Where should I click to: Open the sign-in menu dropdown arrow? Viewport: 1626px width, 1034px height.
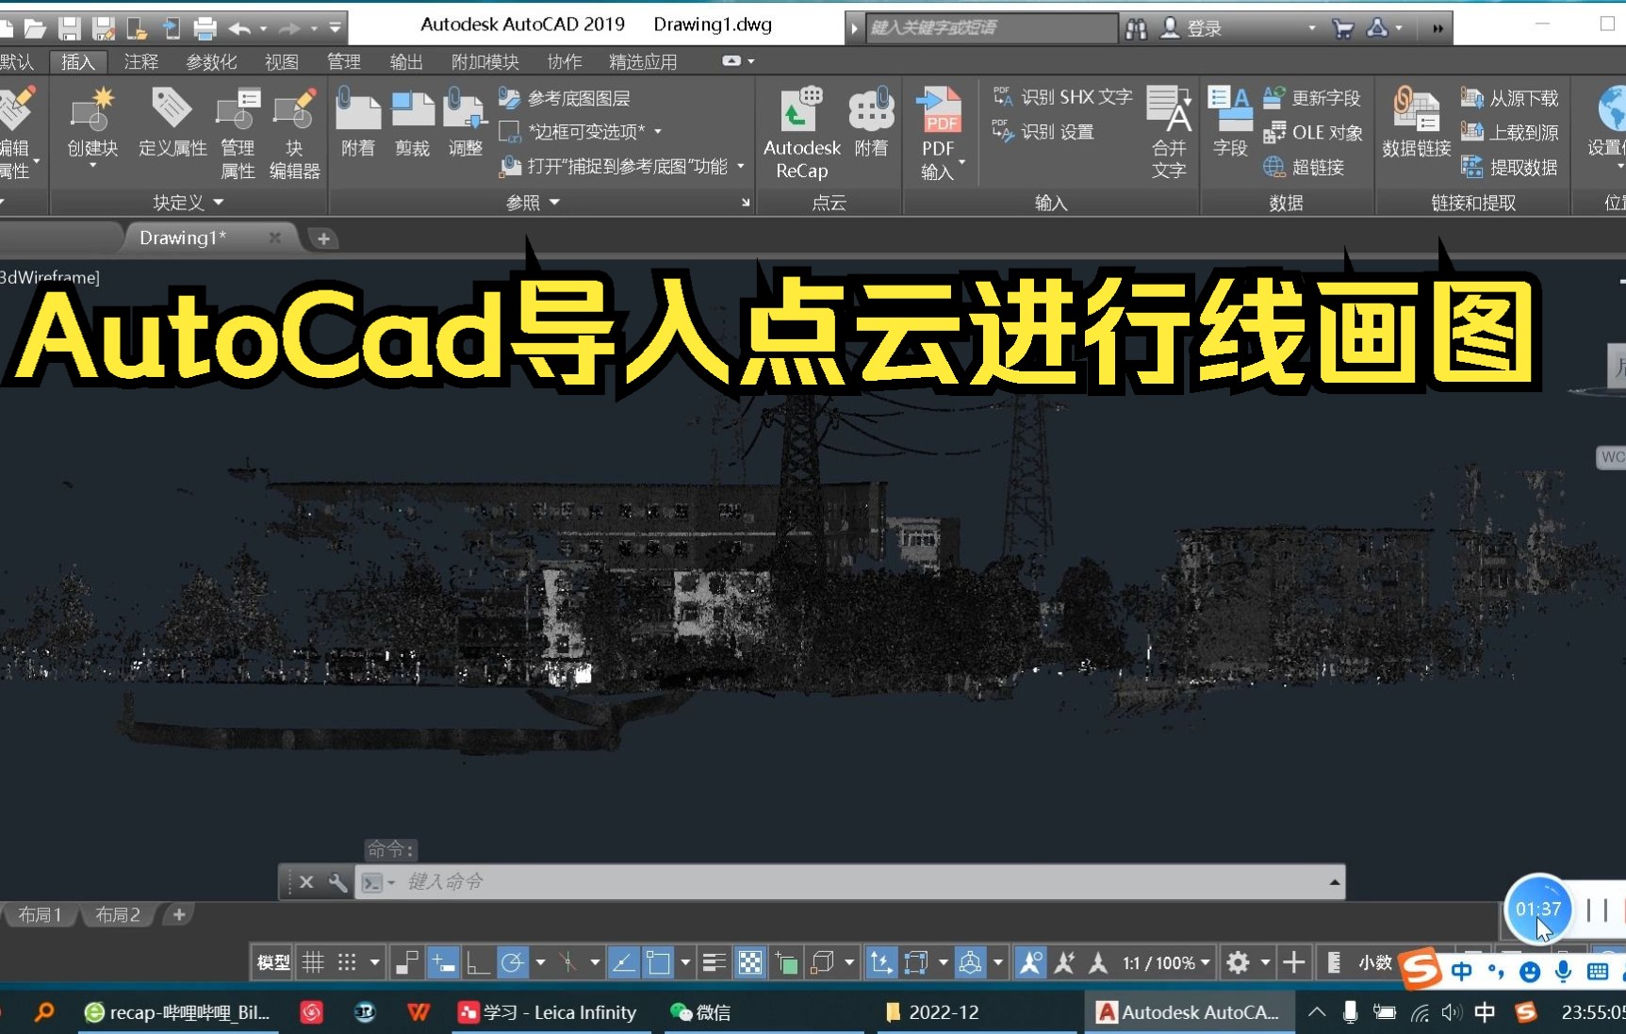coord(1312,28)
